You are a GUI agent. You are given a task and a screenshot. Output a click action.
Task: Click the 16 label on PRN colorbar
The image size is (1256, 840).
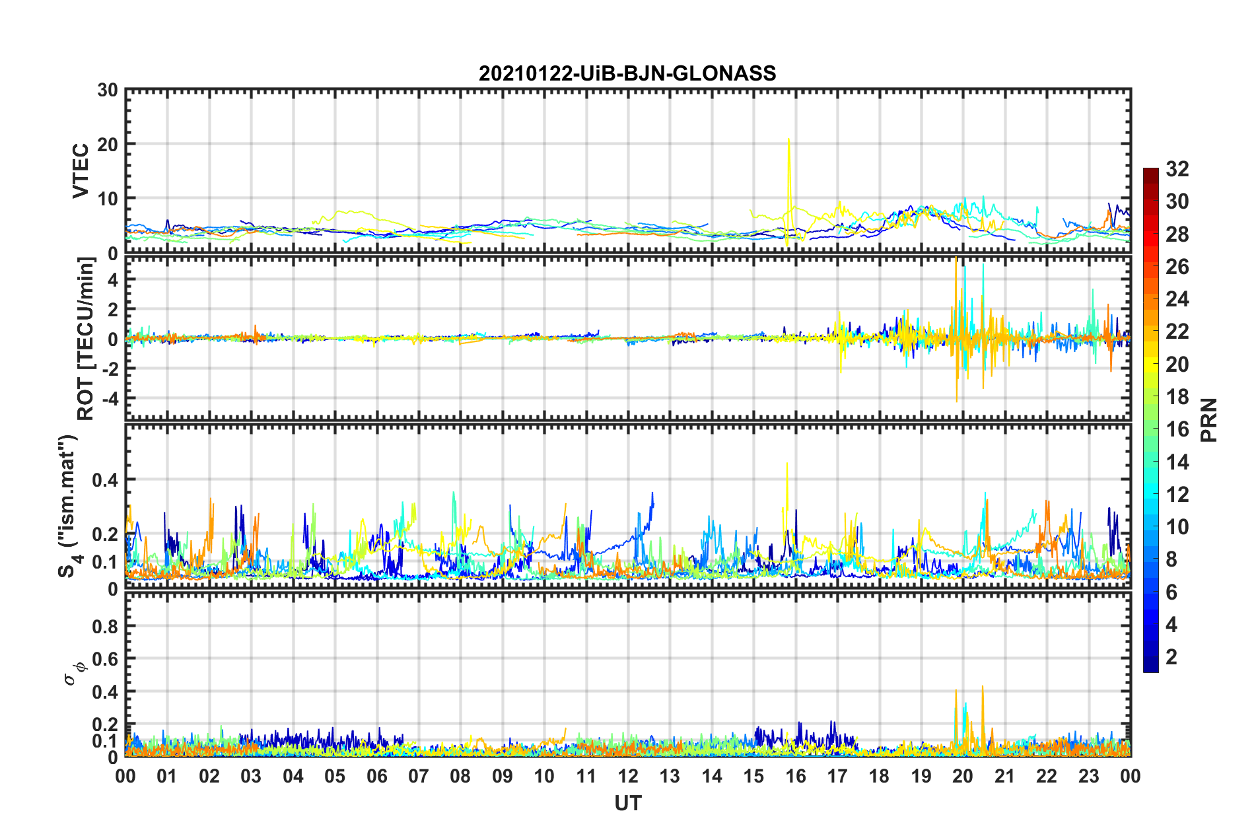1177,429
